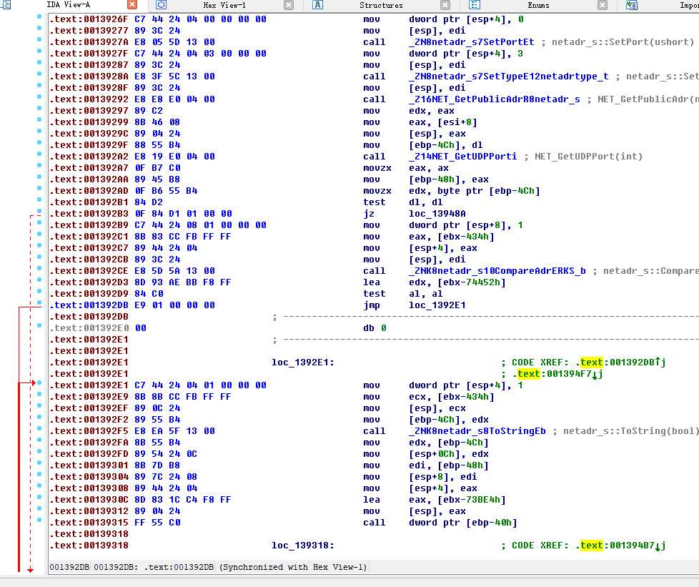Image resolution: width=699 pixels, height=587 pixels.
Task: Switch to the IDA View-A tab
Action: (x=68, y=5)
